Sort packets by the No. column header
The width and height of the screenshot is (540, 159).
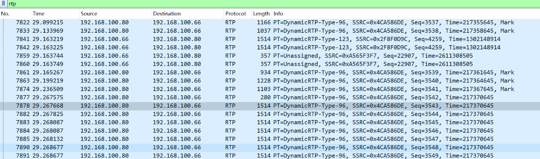[15, 14]
